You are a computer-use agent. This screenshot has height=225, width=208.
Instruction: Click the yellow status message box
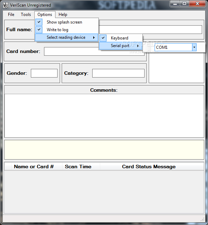coord(104,150)
